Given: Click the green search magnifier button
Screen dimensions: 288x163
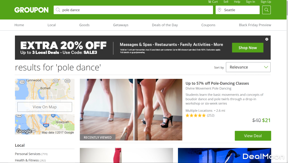Looking at the screenshot, I should point(266,10).
